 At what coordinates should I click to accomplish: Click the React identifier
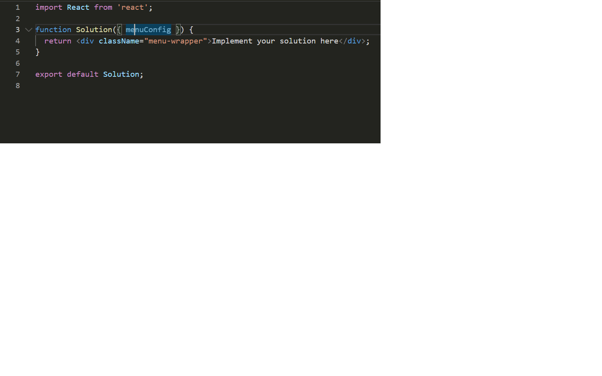point(78,7)
